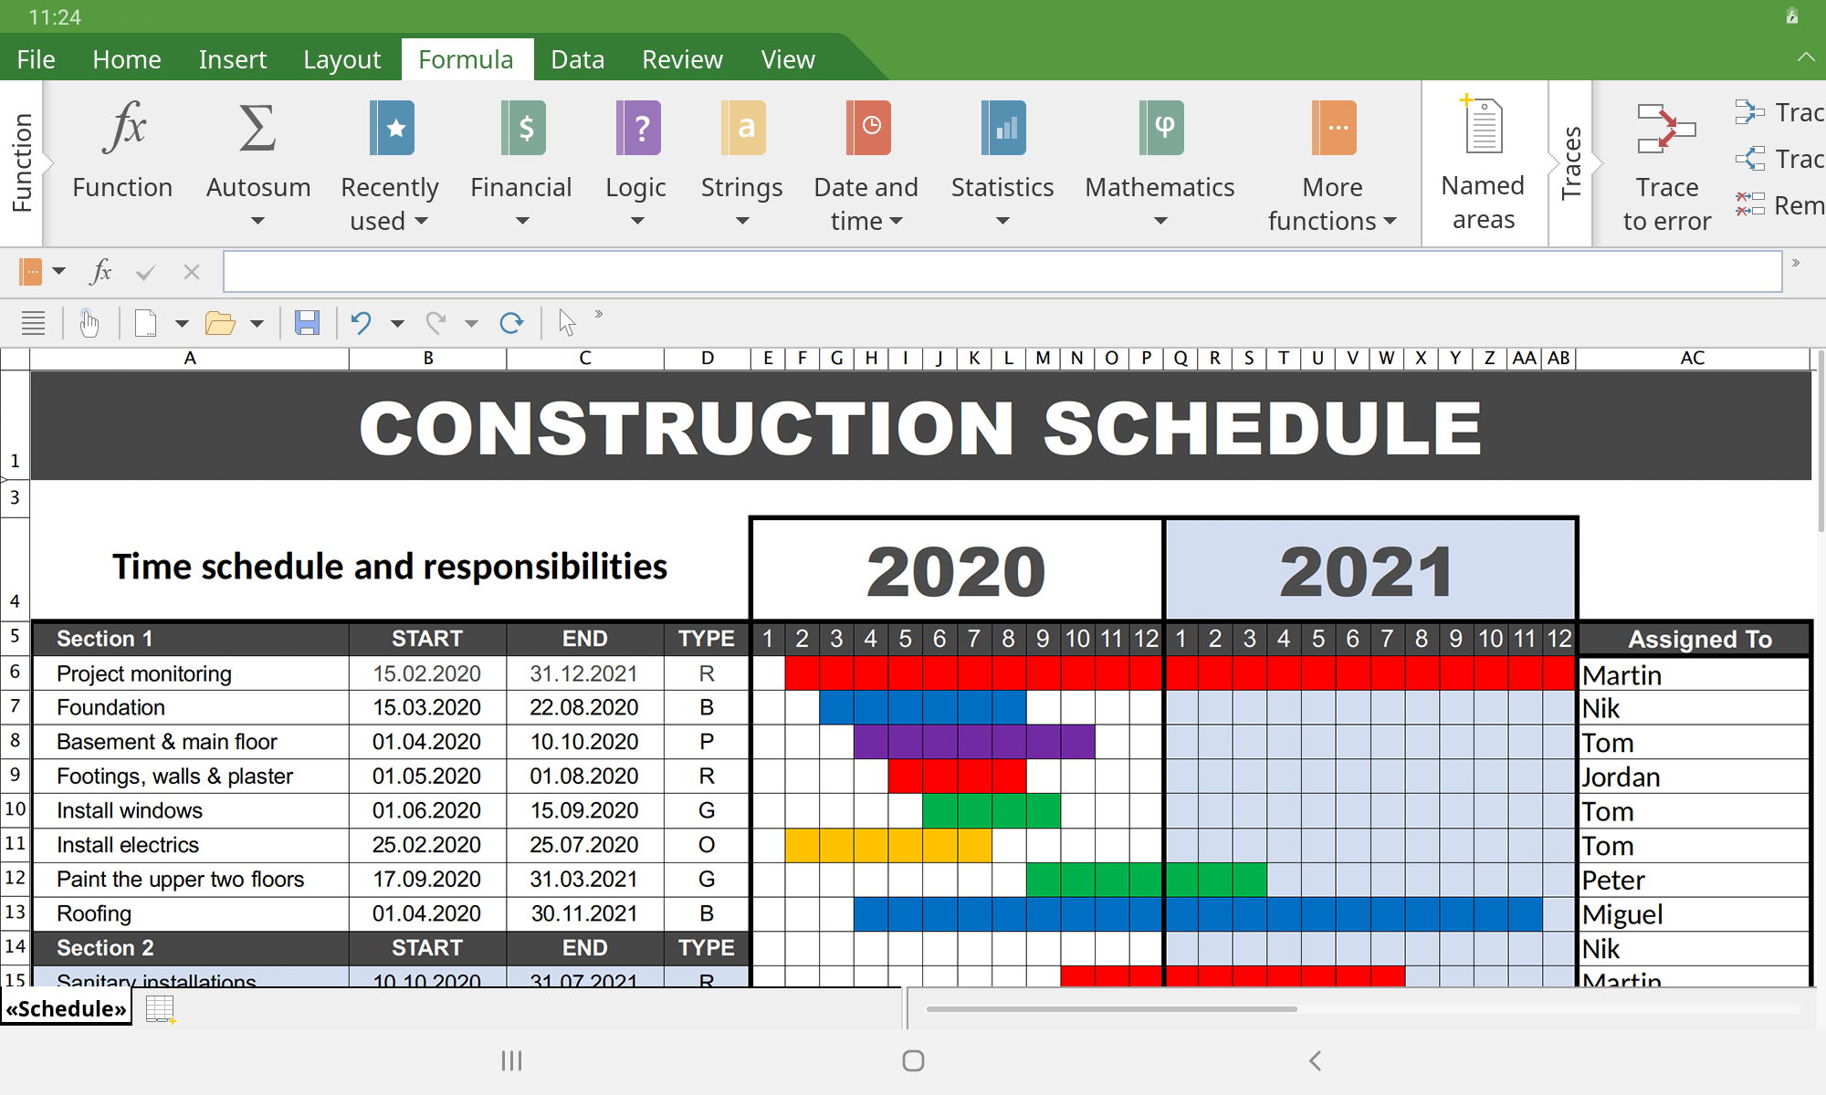The image size is (1826, 1095).
Task: Switch to the Data tab
Action: point(578,59)
